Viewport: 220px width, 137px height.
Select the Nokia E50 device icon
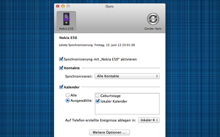(66, 21)
